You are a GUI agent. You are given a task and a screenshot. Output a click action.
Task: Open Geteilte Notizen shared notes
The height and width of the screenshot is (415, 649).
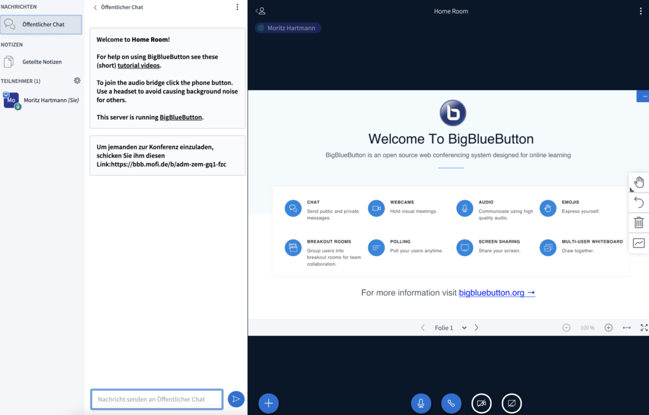(41, 61)
